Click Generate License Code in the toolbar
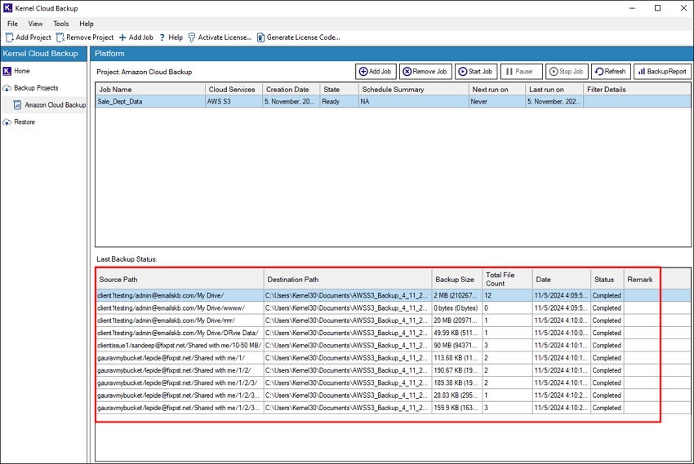694x464 pixels. pyautogui.click(x=299, y=38)
